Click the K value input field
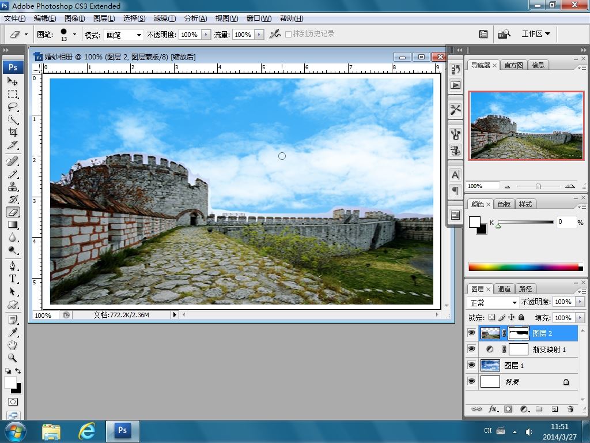 [566, 222]
